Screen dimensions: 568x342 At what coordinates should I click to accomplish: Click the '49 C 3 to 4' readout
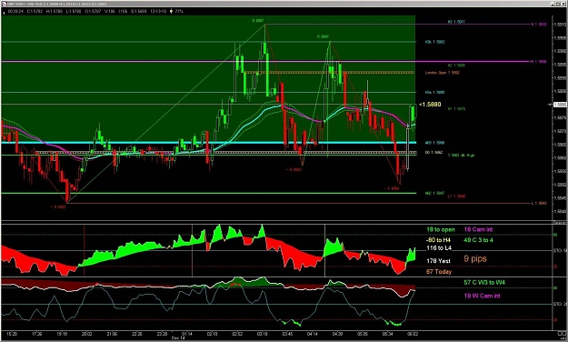point(478,240)
